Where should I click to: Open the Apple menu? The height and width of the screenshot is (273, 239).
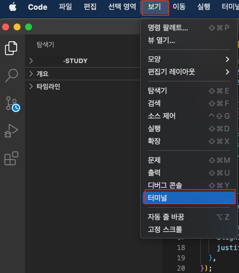click(x=13, y=7)
